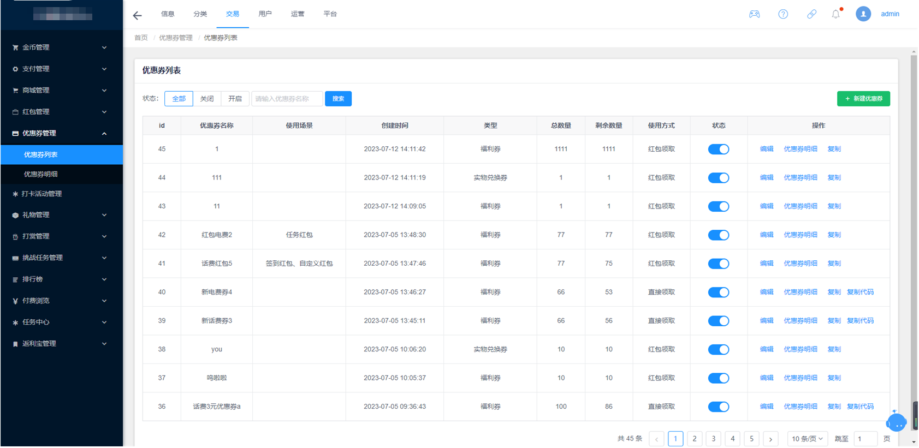Click the 礼物管理 sidebar icon

click(15, 215)
